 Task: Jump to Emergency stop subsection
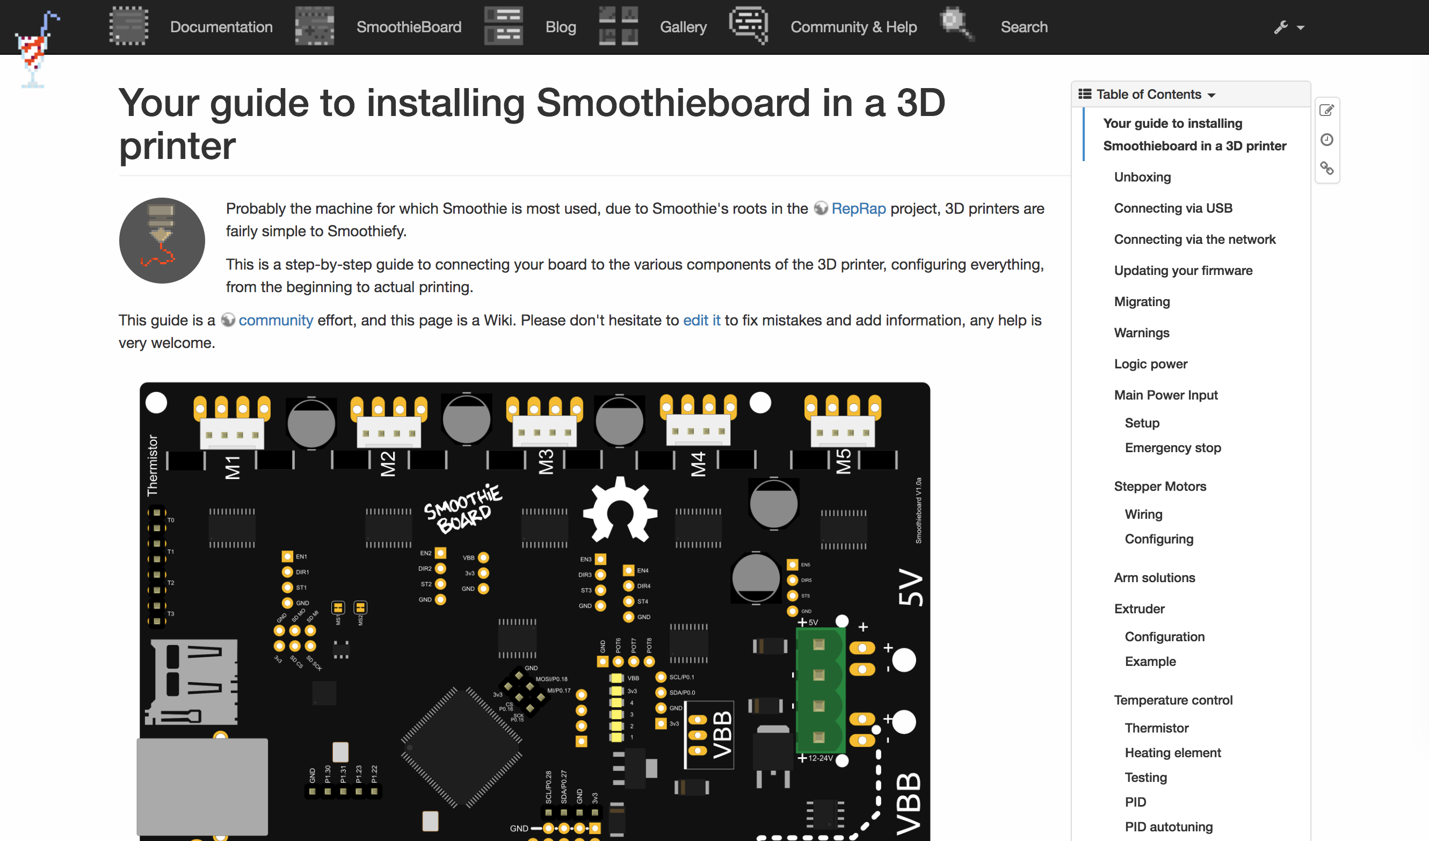pyautogui.click(x=1173, y=448)
